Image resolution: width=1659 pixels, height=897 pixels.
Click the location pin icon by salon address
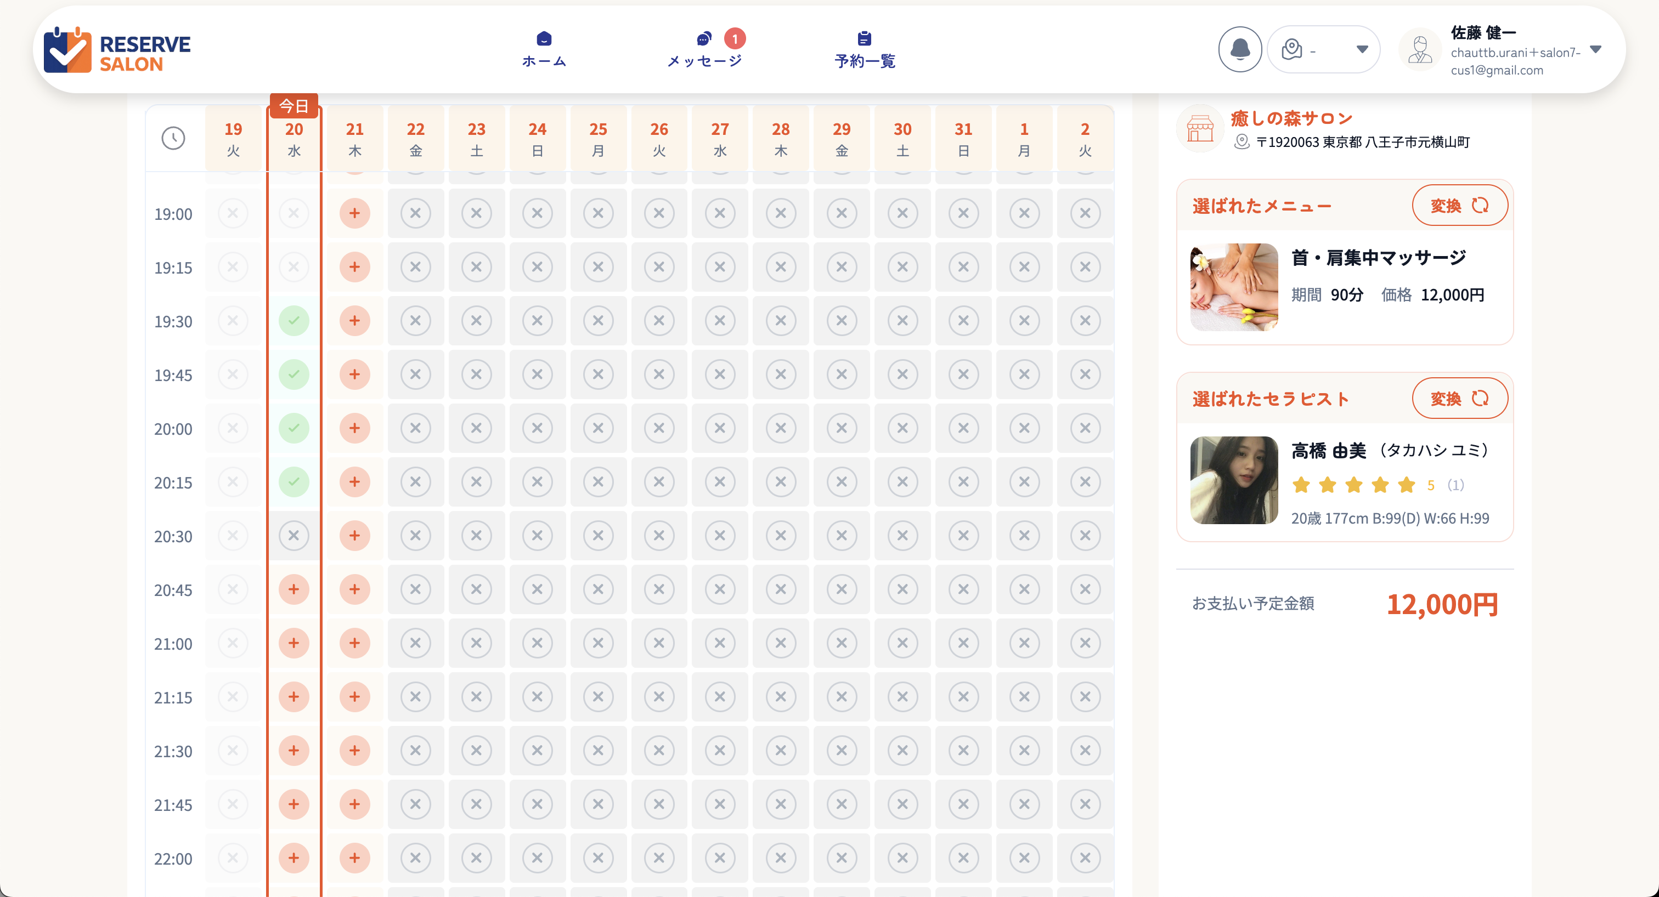(1241, 141)
